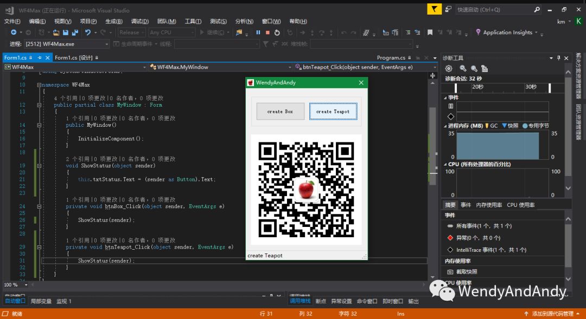Click the bookmark toggle icon in toolbar
Screen dimensions: 586x319
pyautogui.click(x=430, y=32)
